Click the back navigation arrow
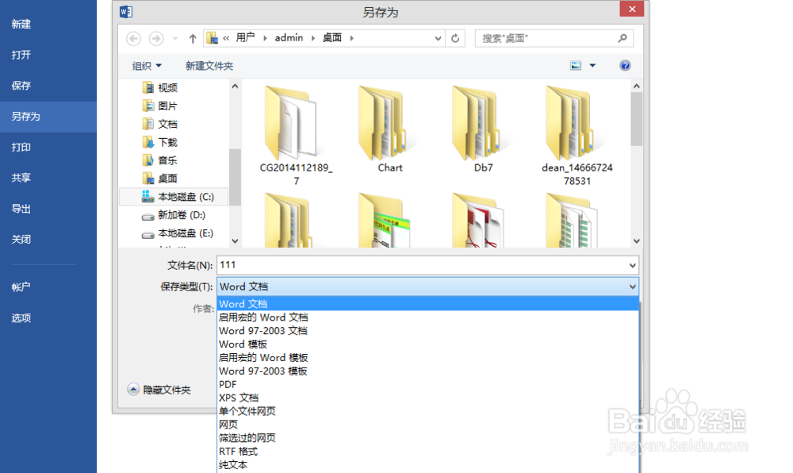This screenshot has width=793, height=473. click(132, 37)
